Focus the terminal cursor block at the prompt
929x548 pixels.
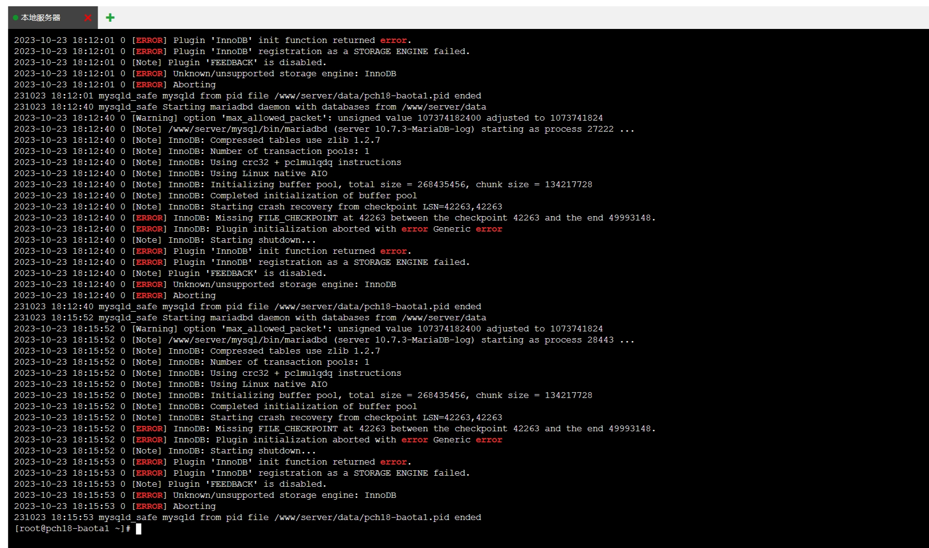point(139,529)
